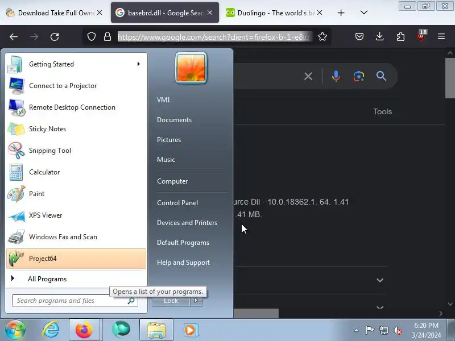Click the Action Center flag icon
Viewport: 455px width, 341px height.
(x=369, y=330)
